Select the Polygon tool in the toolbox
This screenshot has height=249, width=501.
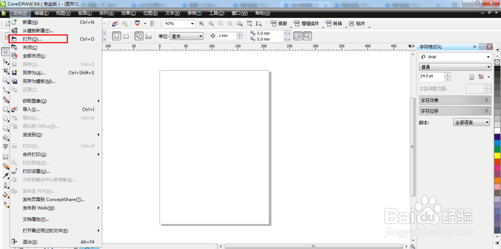click(6, 128)
